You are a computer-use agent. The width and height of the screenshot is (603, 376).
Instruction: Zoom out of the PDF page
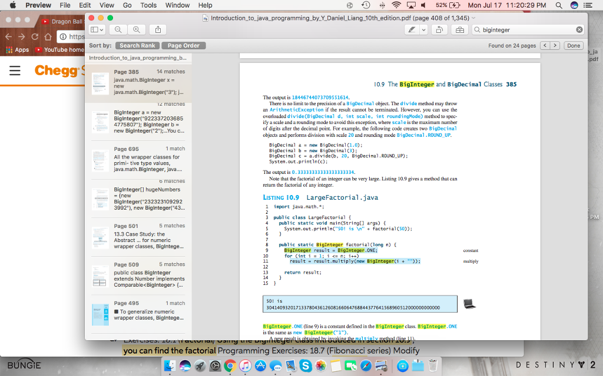[118, 29]
